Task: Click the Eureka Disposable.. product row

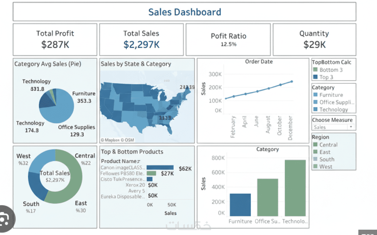Action: (123, 197)
